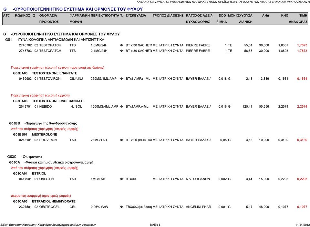The width and height of the screenshot is (310, 227).
Task: Click the G03BB Παράγωγα της 5-ανδροστανόνης heading
Action: click(x=43, y=123)
